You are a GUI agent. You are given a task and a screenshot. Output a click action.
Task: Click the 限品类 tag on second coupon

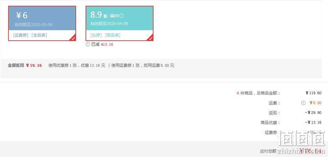(113, 35)
